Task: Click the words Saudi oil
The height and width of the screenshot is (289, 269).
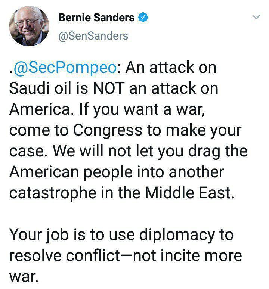Action: point(37,89)
